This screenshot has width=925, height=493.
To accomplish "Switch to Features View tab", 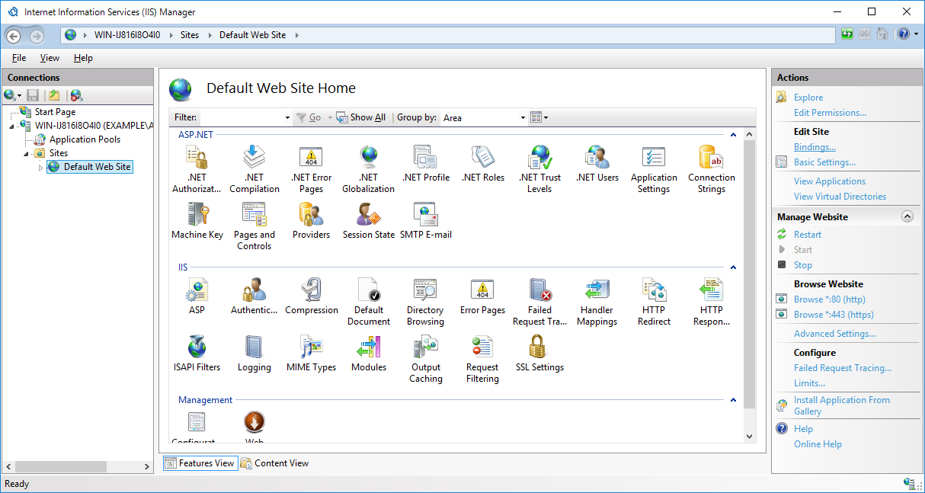I will (200, 463).
